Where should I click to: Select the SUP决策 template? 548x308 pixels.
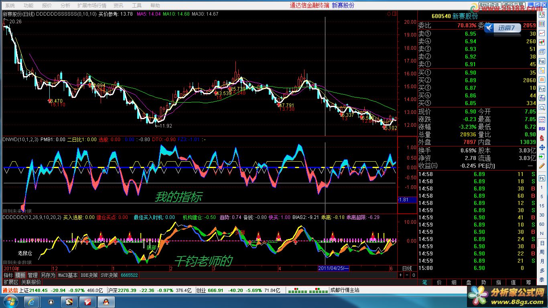[109, 275]
